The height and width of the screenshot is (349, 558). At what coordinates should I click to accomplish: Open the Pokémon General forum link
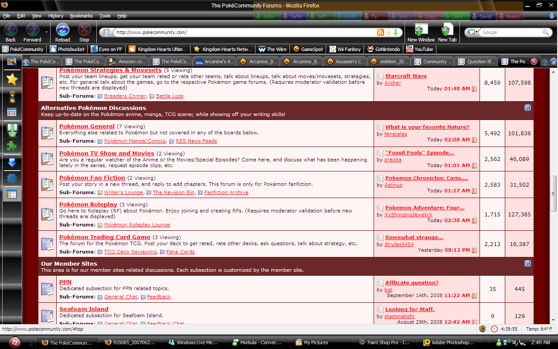coord(87,127)
